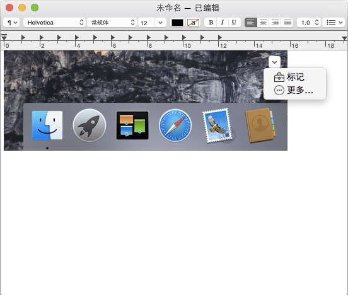This screenshot has height=295, width=348.
Task: Open the 1.0 line spacing dropdown
Action: click(x=309, y=23)
